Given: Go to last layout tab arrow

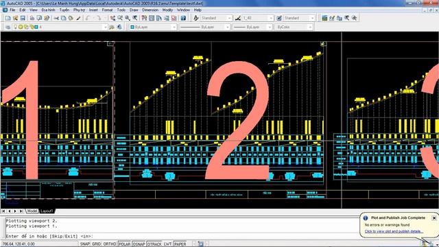Looking at the screenshot, I should [21, 211].
